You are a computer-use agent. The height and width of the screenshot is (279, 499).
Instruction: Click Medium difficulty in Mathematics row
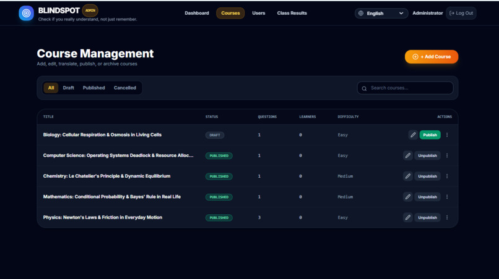pyautogui.click(x=345, y=197)
